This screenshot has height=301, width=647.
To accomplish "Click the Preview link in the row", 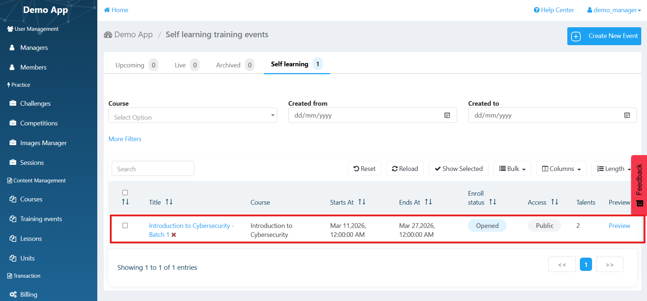I will (x=619, y=226).
